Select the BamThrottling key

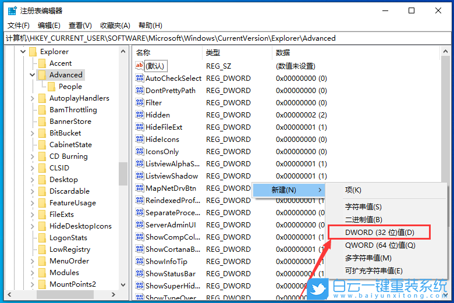click(x=73, y=110)
